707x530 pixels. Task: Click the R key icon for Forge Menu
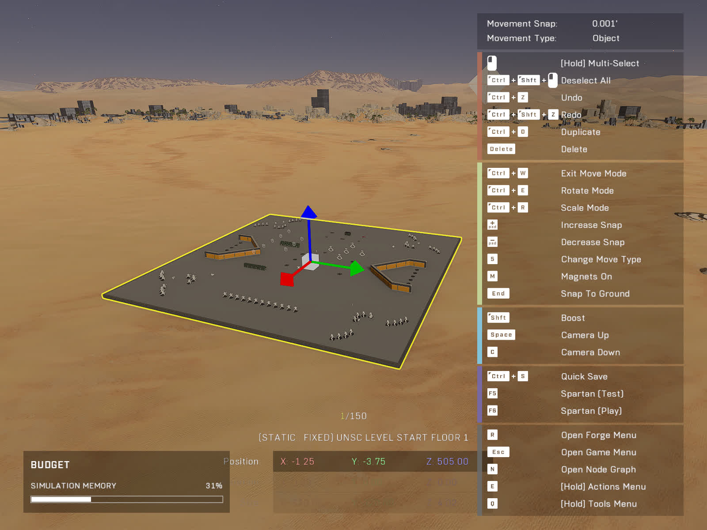point(492,435)
